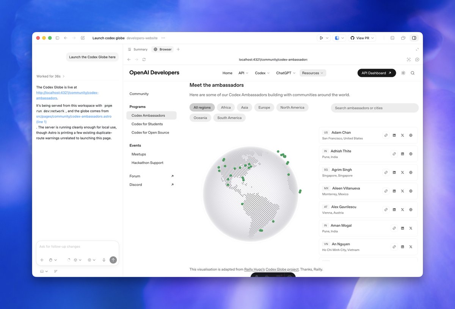455x309 pixels.
Task: Expand the run button dropdown chevron
Action: (x=327, y=38)
